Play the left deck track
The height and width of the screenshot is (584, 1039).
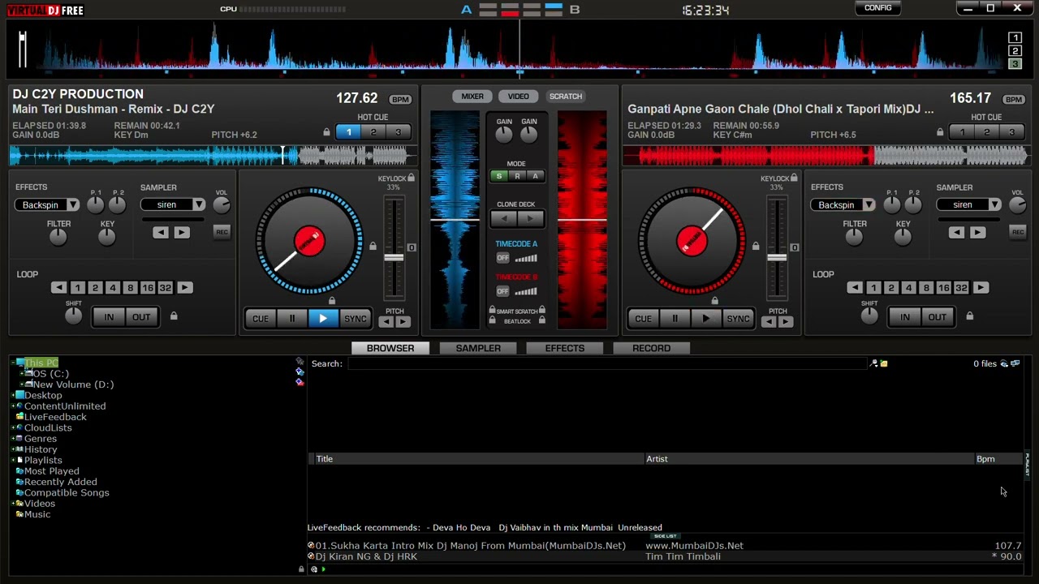[323, 319]
